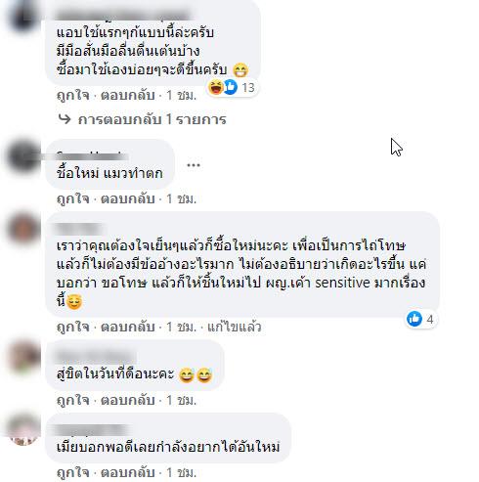Like the 'ซื้อใหม่ แมวทำตก' comment via ถูกใจ
The image size is (479, 482).
tap(73, 198)
